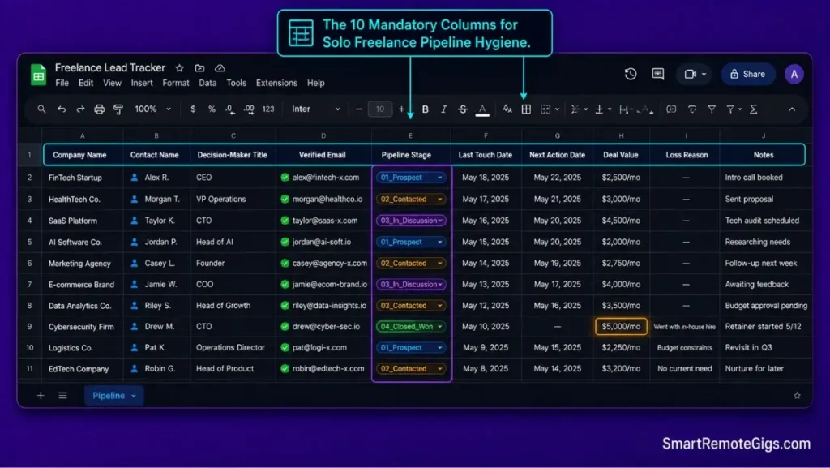The width and height of the screenshot is (830, 468).
Task: Select column E header
Action: (x=410, y=136)
